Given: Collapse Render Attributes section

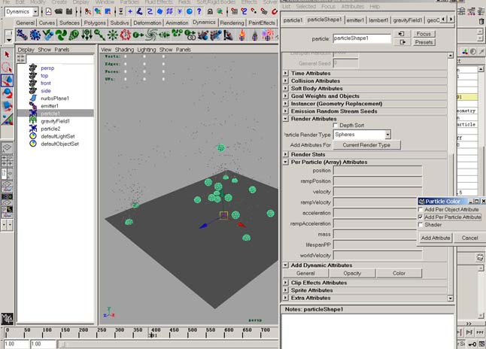Looking at the screenshot, I should pos(285,119).
